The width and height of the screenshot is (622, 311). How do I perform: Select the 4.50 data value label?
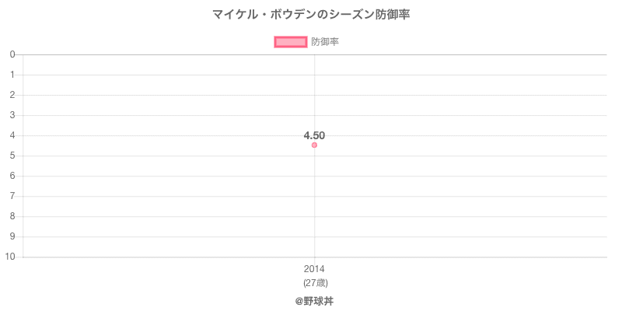pyautogui.click(x=314, y=135)
